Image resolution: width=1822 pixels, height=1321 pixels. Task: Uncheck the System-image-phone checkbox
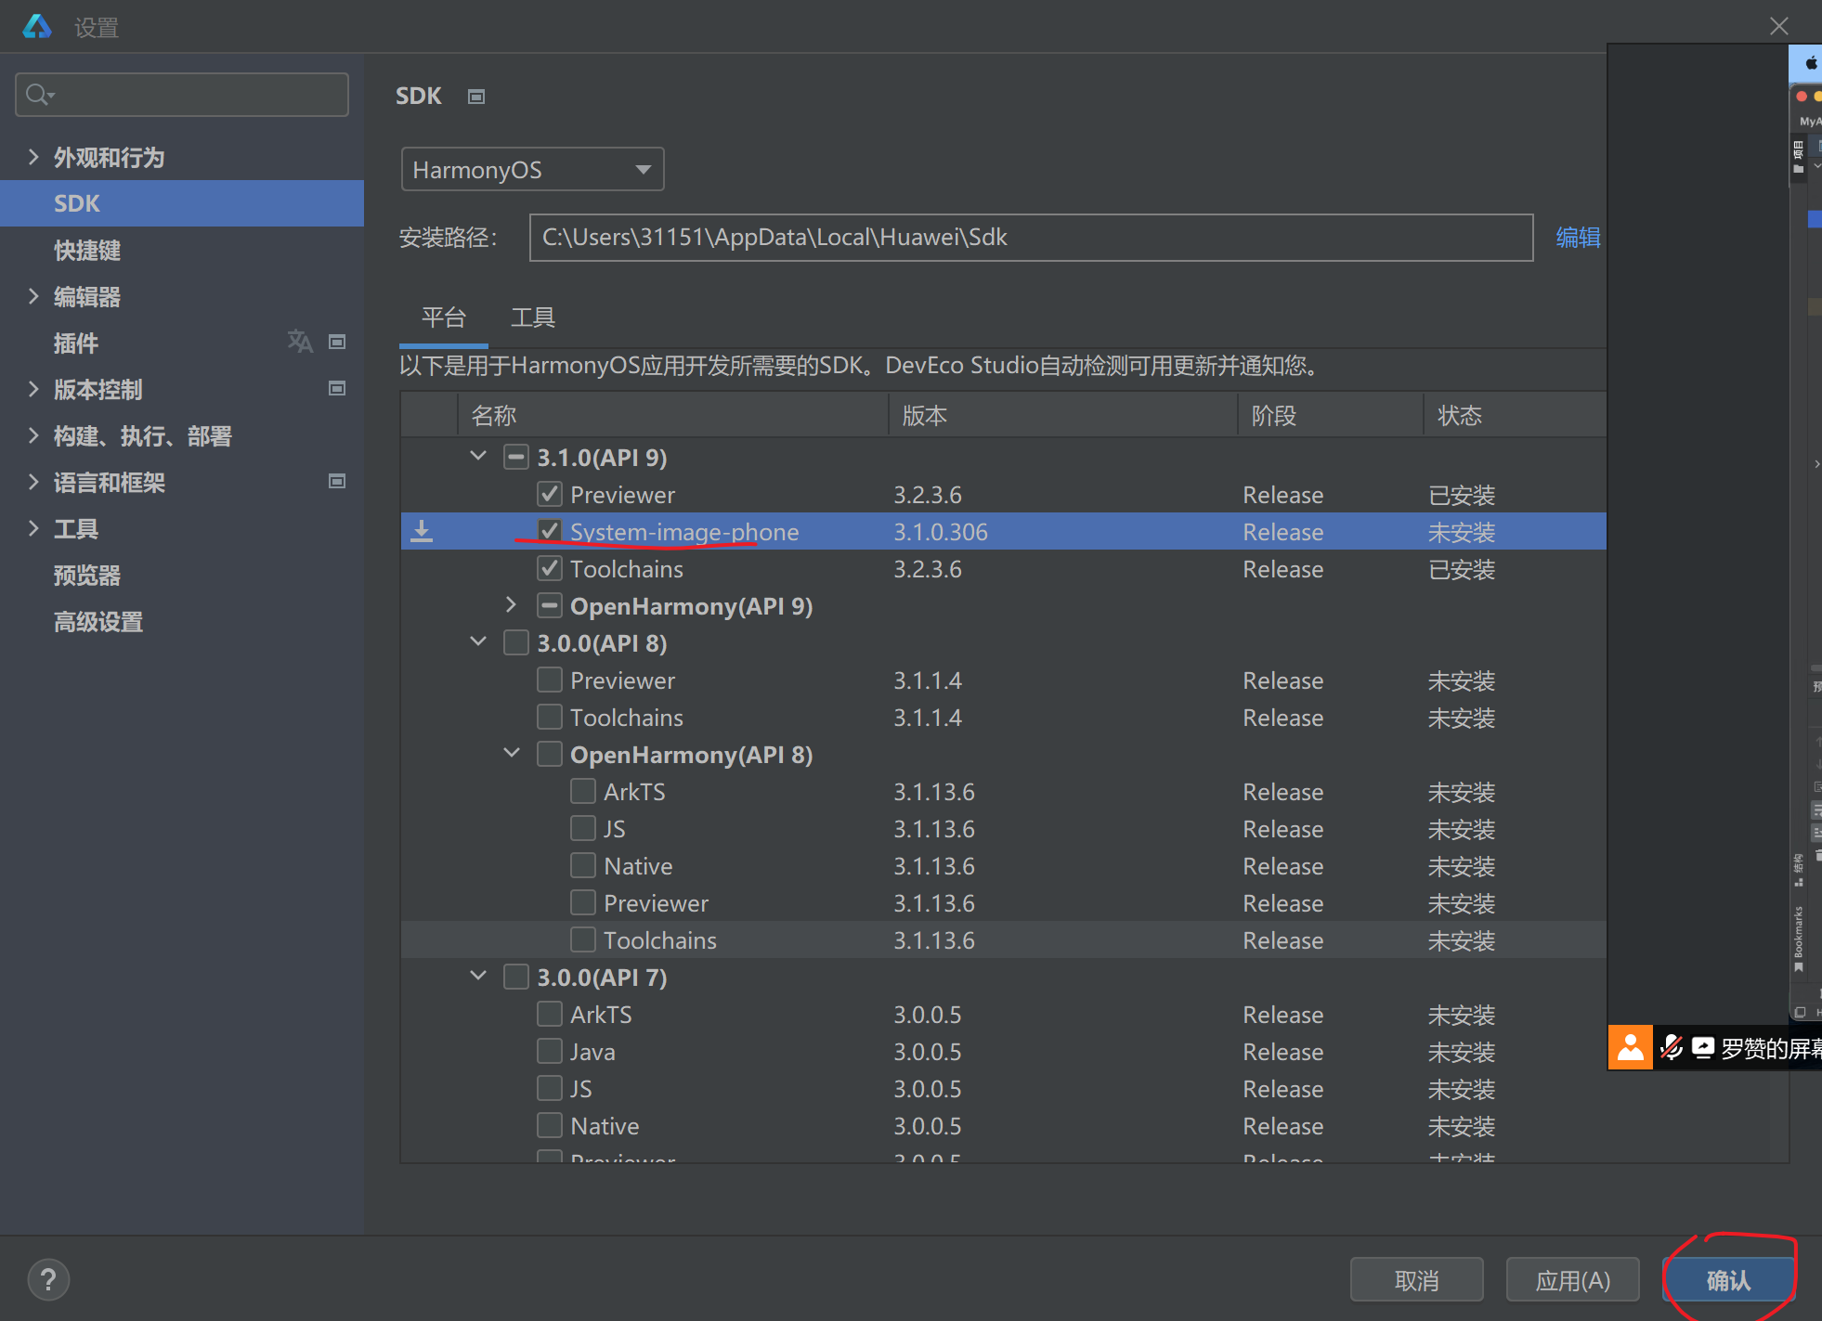tap(550, 531)
